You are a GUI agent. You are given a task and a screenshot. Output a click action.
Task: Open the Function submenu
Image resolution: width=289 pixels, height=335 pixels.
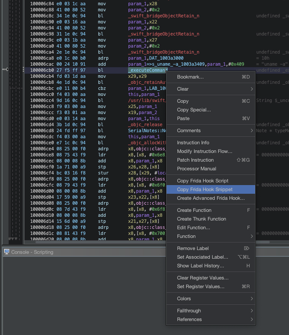pyautogui.click(x=211, y=236)
